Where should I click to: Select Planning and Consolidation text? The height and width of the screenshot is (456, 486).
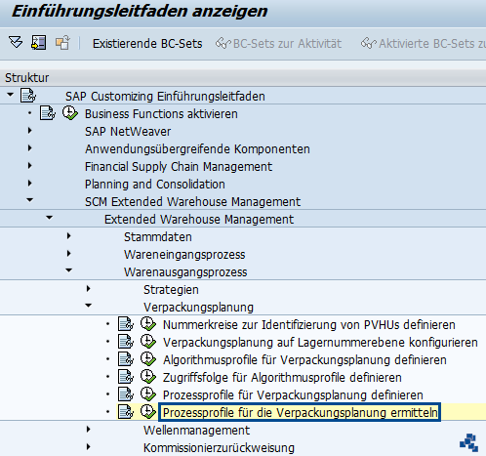155,185
